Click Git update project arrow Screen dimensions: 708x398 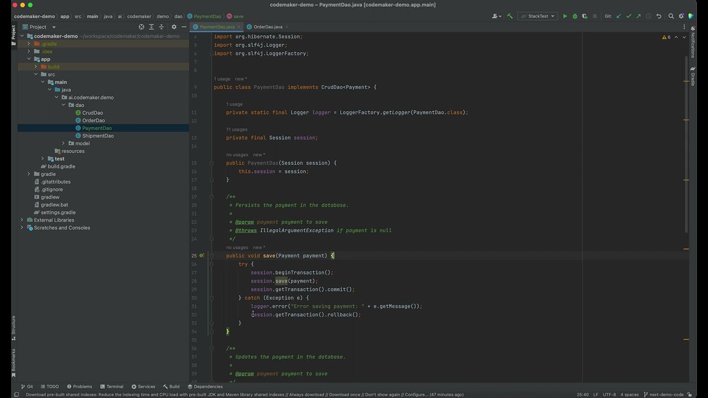click(619, 16)
